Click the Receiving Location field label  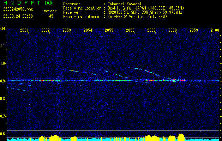[x=82, y=8]
